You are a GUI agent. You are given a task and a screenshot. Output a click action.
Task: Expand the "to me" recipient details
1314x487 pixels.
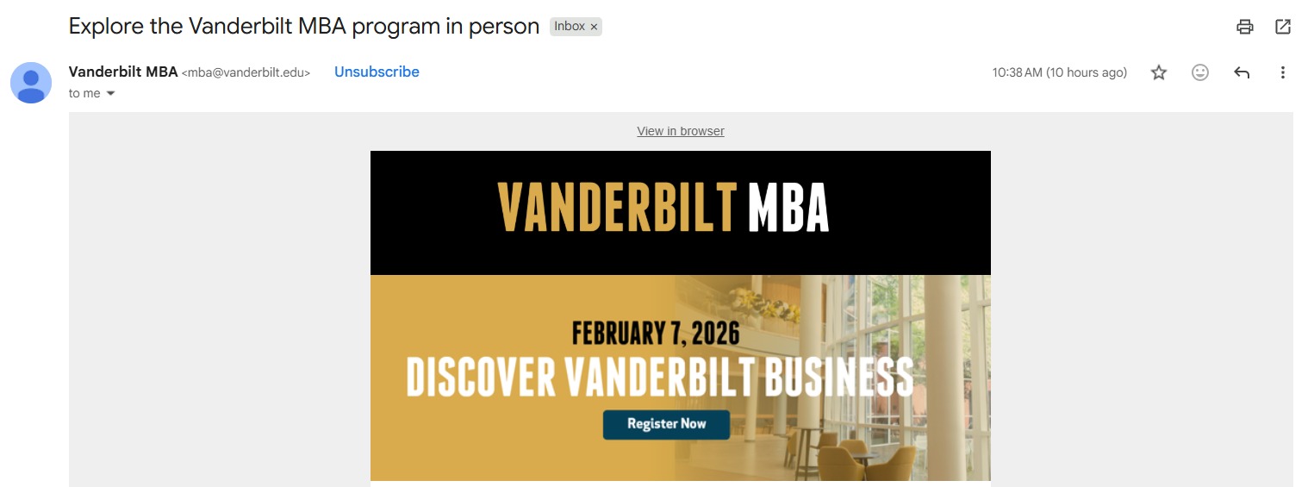pos(110,93)
